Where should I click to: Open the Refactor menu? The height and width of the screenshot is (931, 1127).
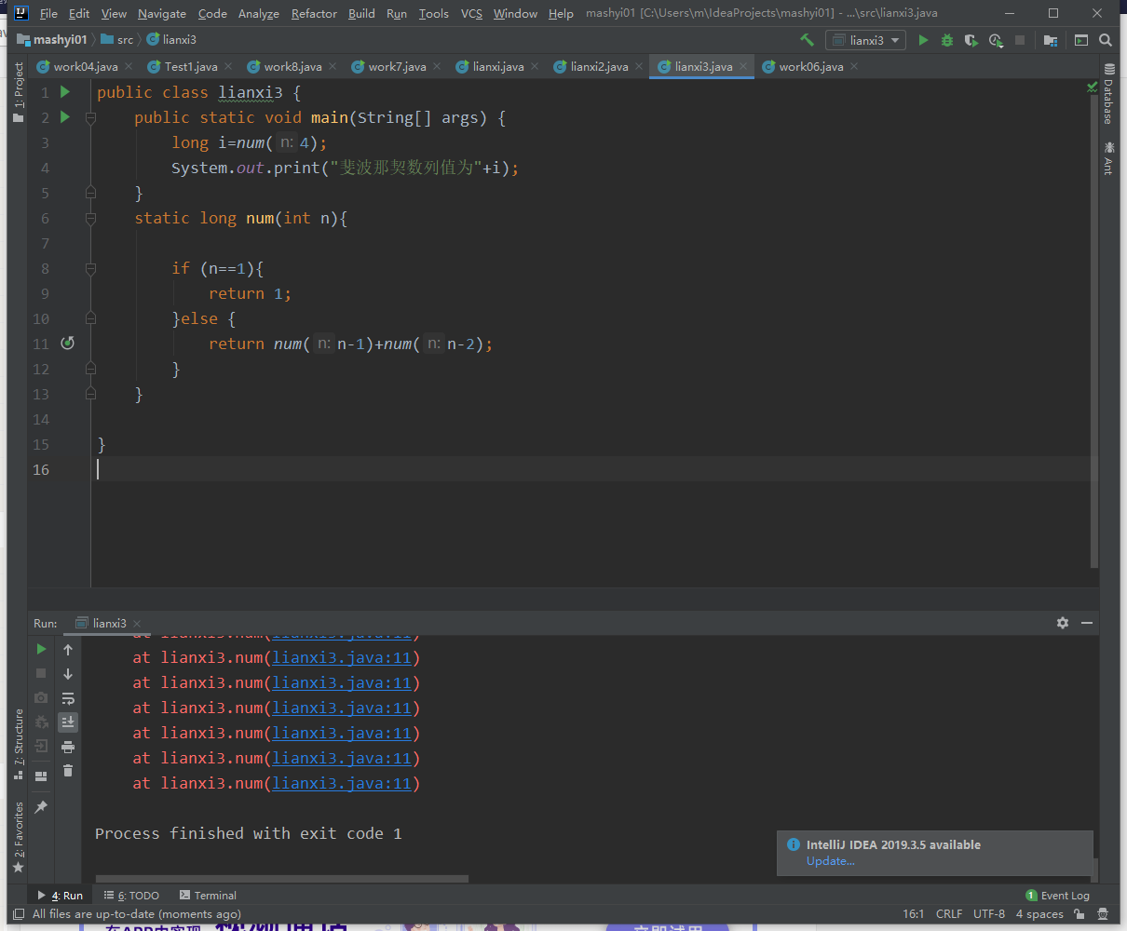[314, 13]
